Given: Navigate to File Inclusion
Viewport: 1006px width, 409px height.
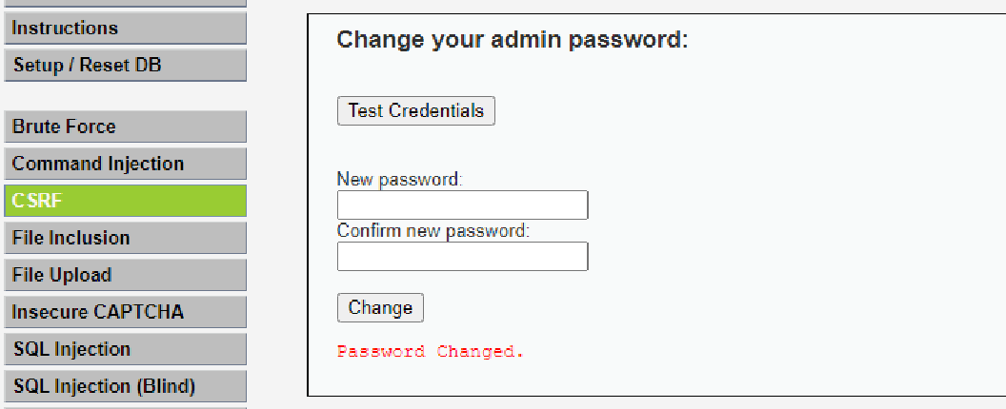Looking at the screenshot, I should tap(124, 238).
